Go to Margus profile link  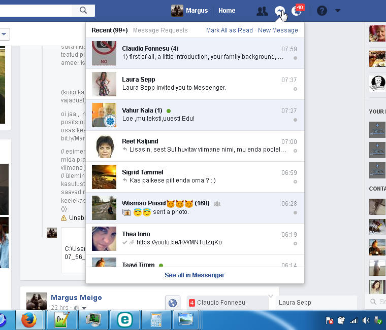click(197, 11)
